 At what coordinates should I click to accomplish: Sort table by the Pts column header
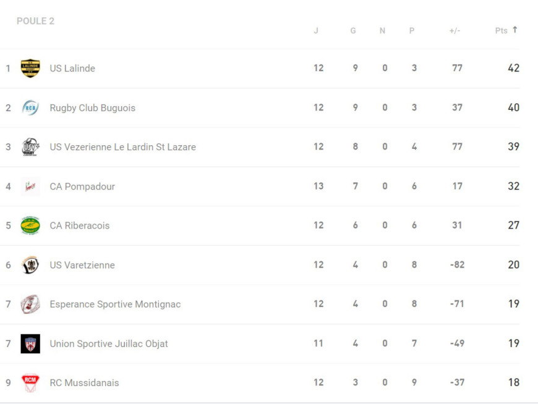click(501, 31)
